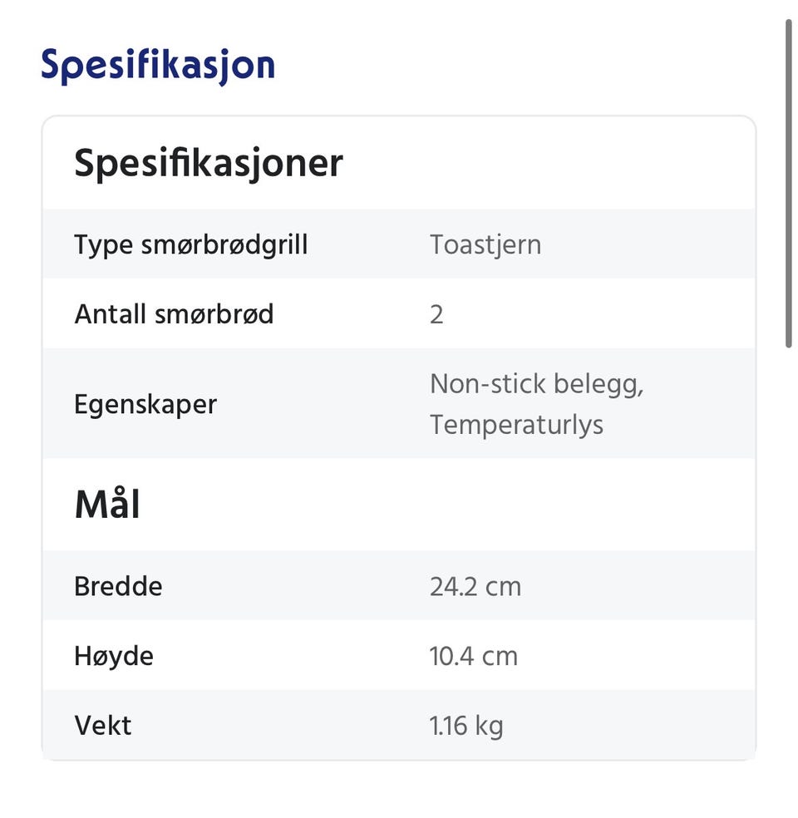
Task: Click the Non-stick belegg text
Action: (x=537, y=384)
